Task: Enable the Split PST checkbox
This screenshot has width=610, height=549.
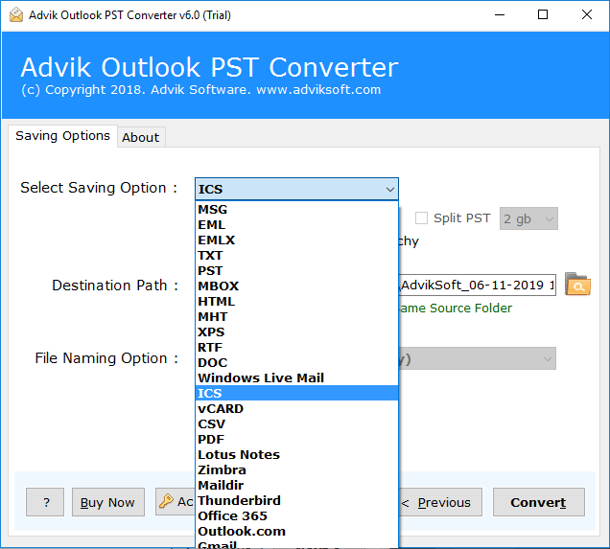Action: [x=421, y=217]
